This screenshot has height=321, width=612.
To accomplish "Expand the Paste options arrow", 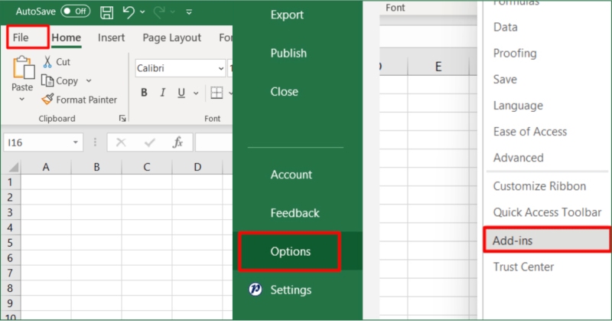I will coord(22,100).
